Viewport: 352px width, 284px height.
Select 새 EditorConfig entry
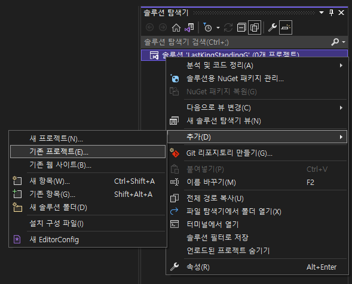pos(88,240)
